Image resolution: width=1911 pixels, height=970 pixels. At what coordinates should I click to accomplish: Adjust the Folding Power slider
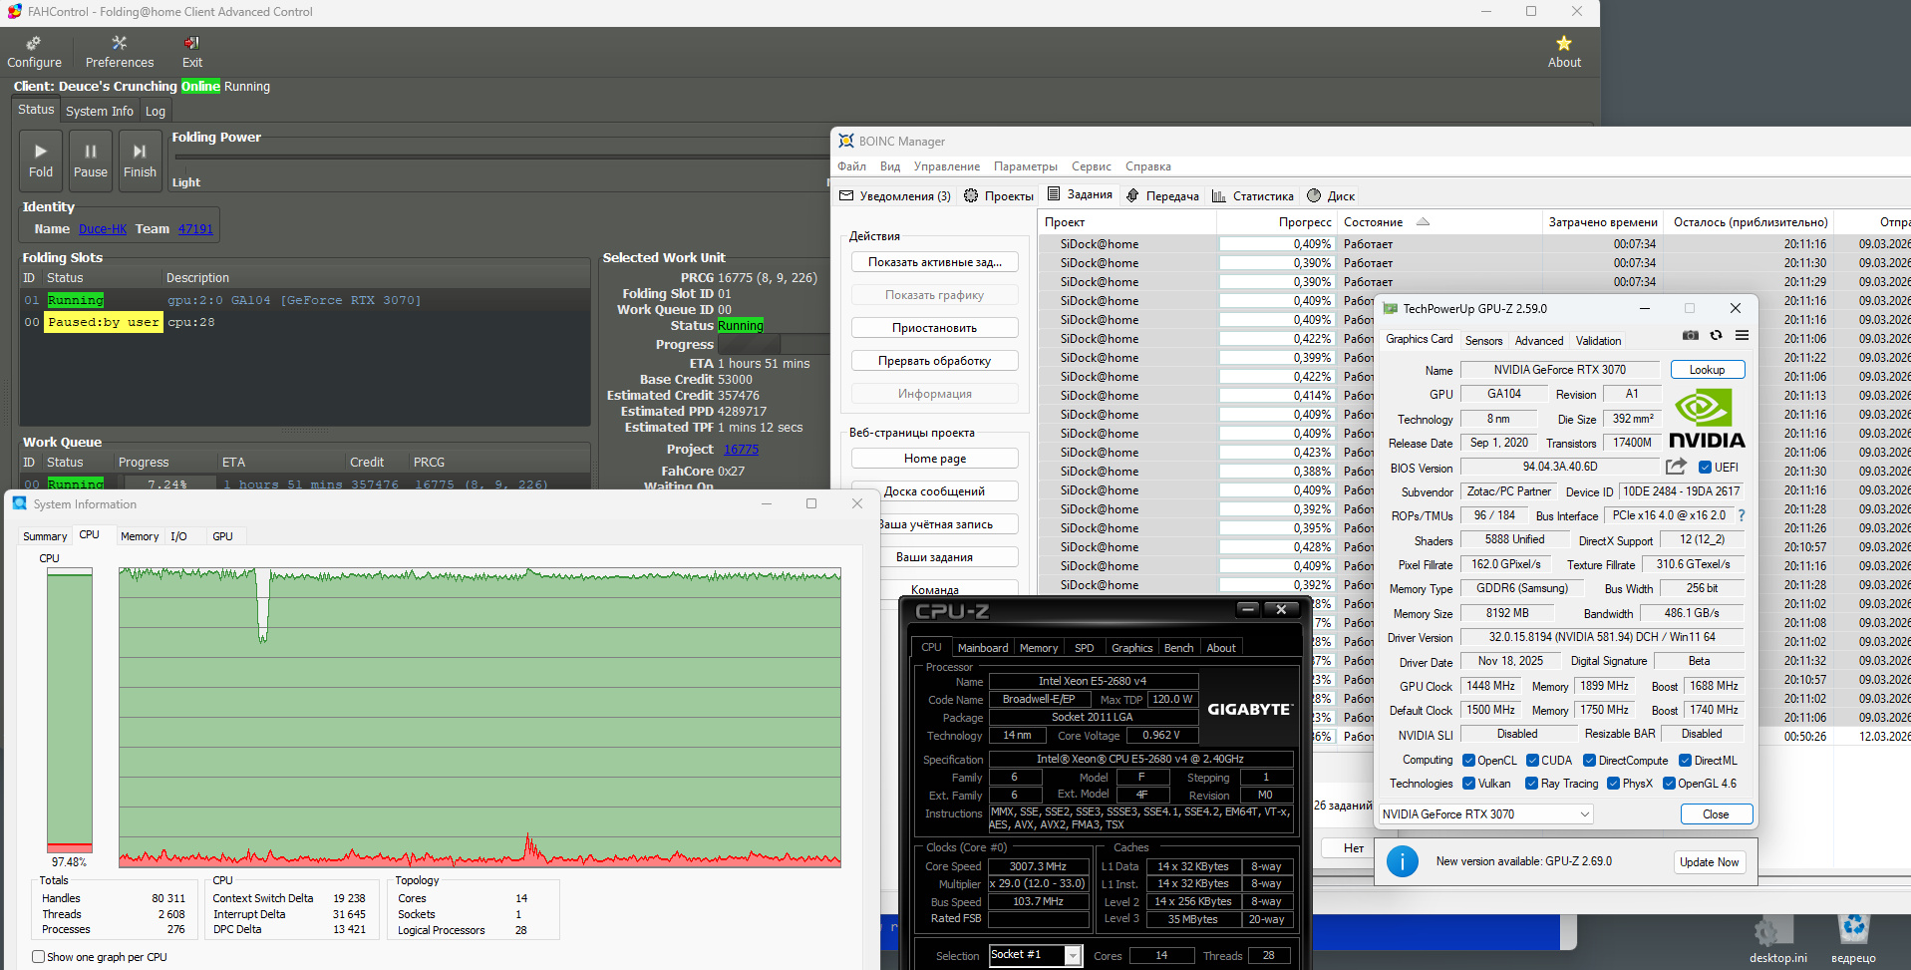[x=500, y=157]
